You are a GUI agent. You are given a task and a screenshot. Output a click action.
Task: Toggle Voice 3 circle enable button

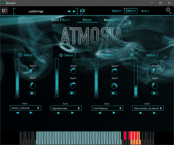tap(103, 55)
